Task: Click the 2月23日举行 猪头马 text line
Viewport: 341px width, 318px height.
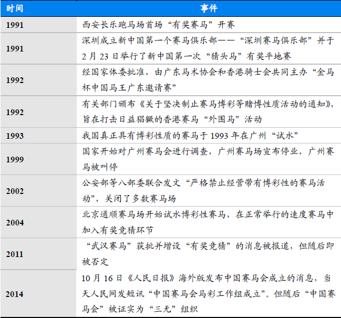Action: [x=187, y=56]
